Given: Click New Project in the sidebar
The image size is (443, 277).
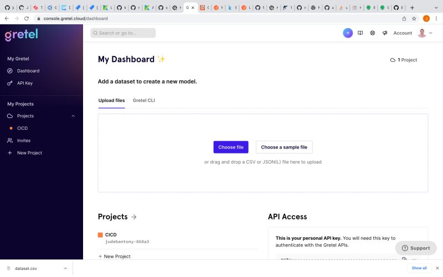Looking at the screenshot, I should [29, 153].
